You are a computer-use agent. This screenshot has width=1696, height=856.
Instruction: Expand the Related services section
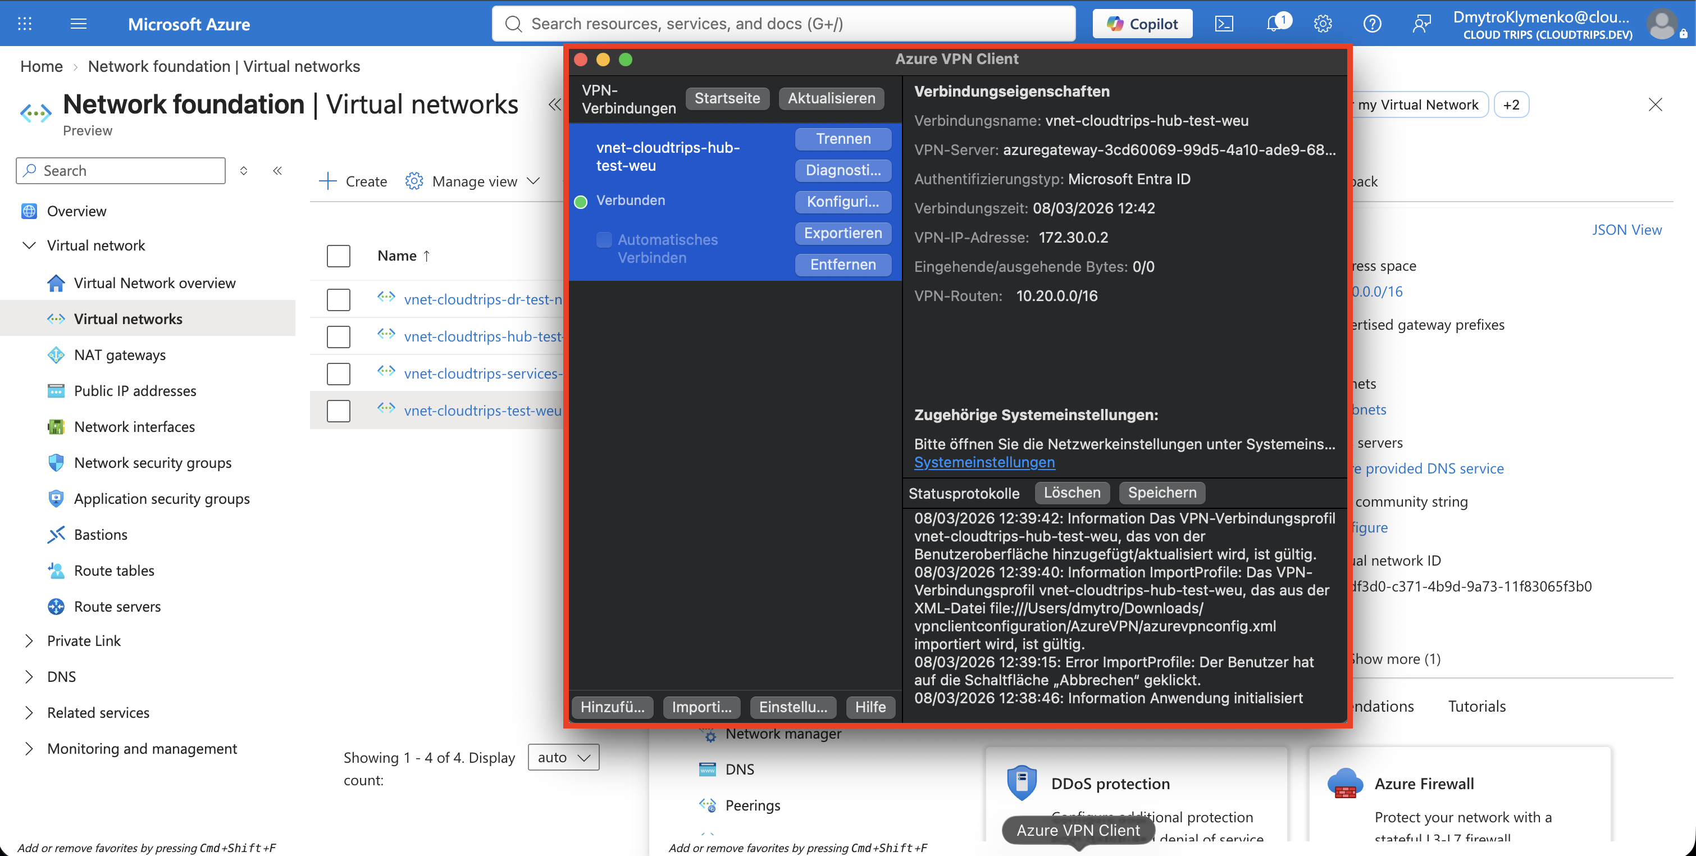coord(29,712)
